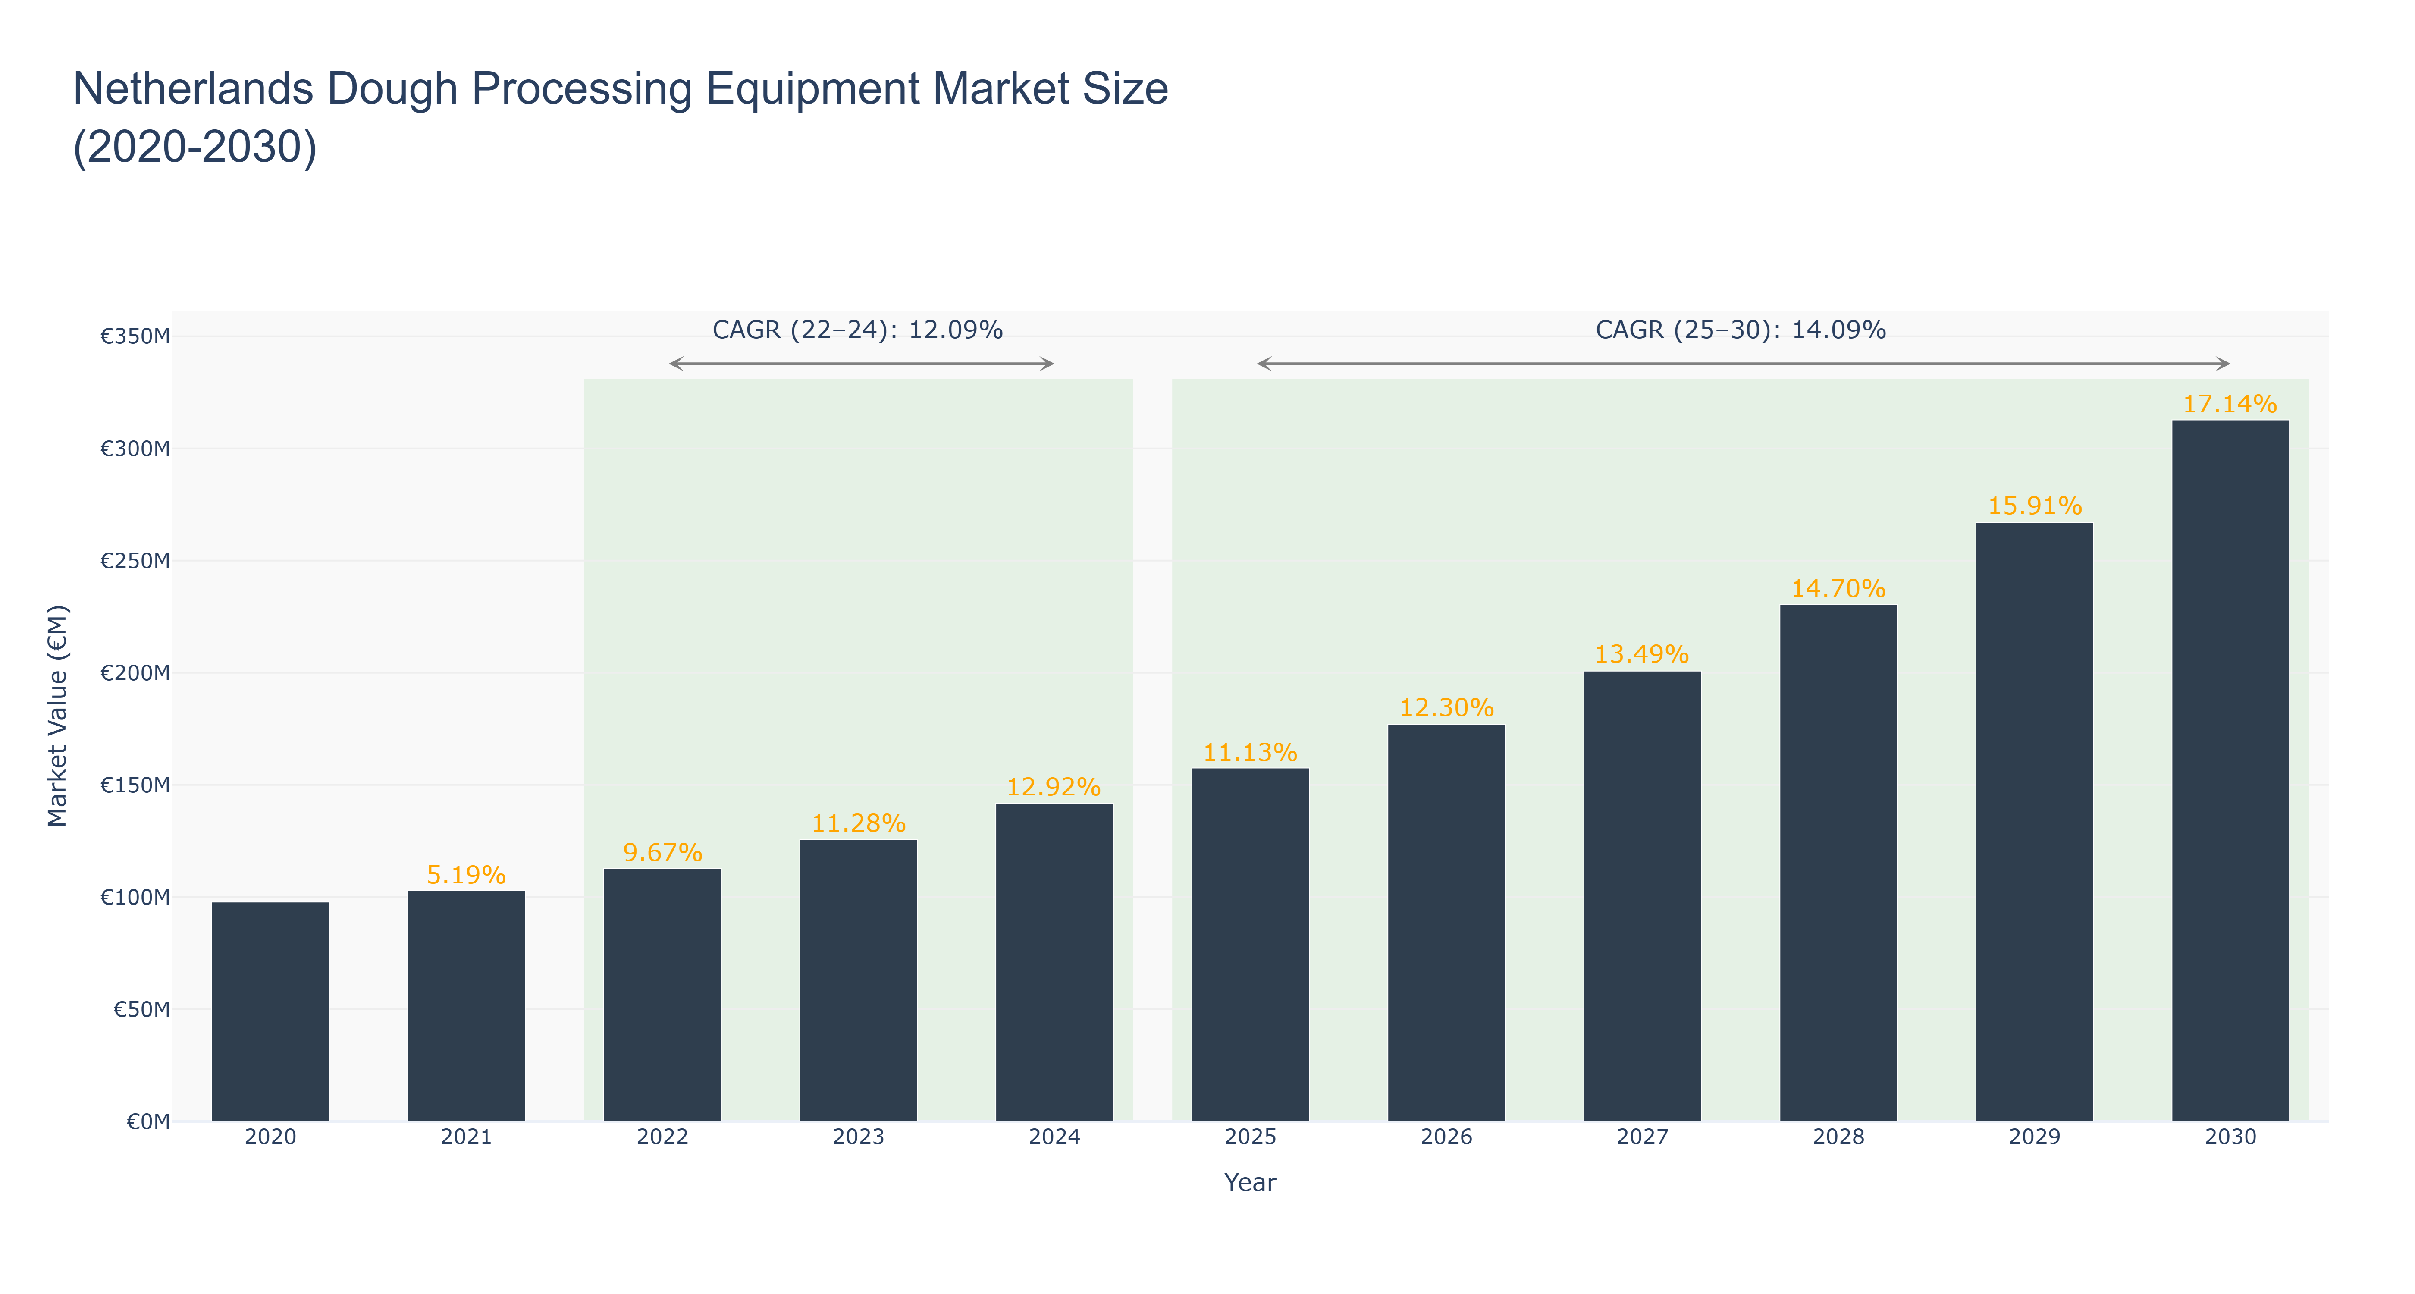Select the 2025 bar

1250,945
